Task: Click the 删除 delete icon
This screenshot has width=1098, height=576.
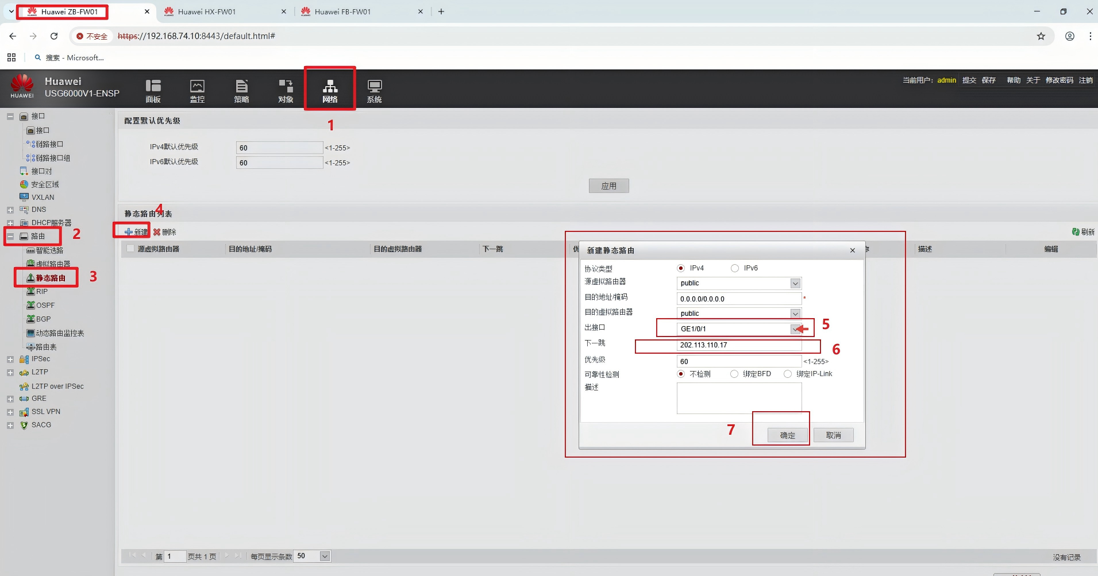Action: [157, 232]
